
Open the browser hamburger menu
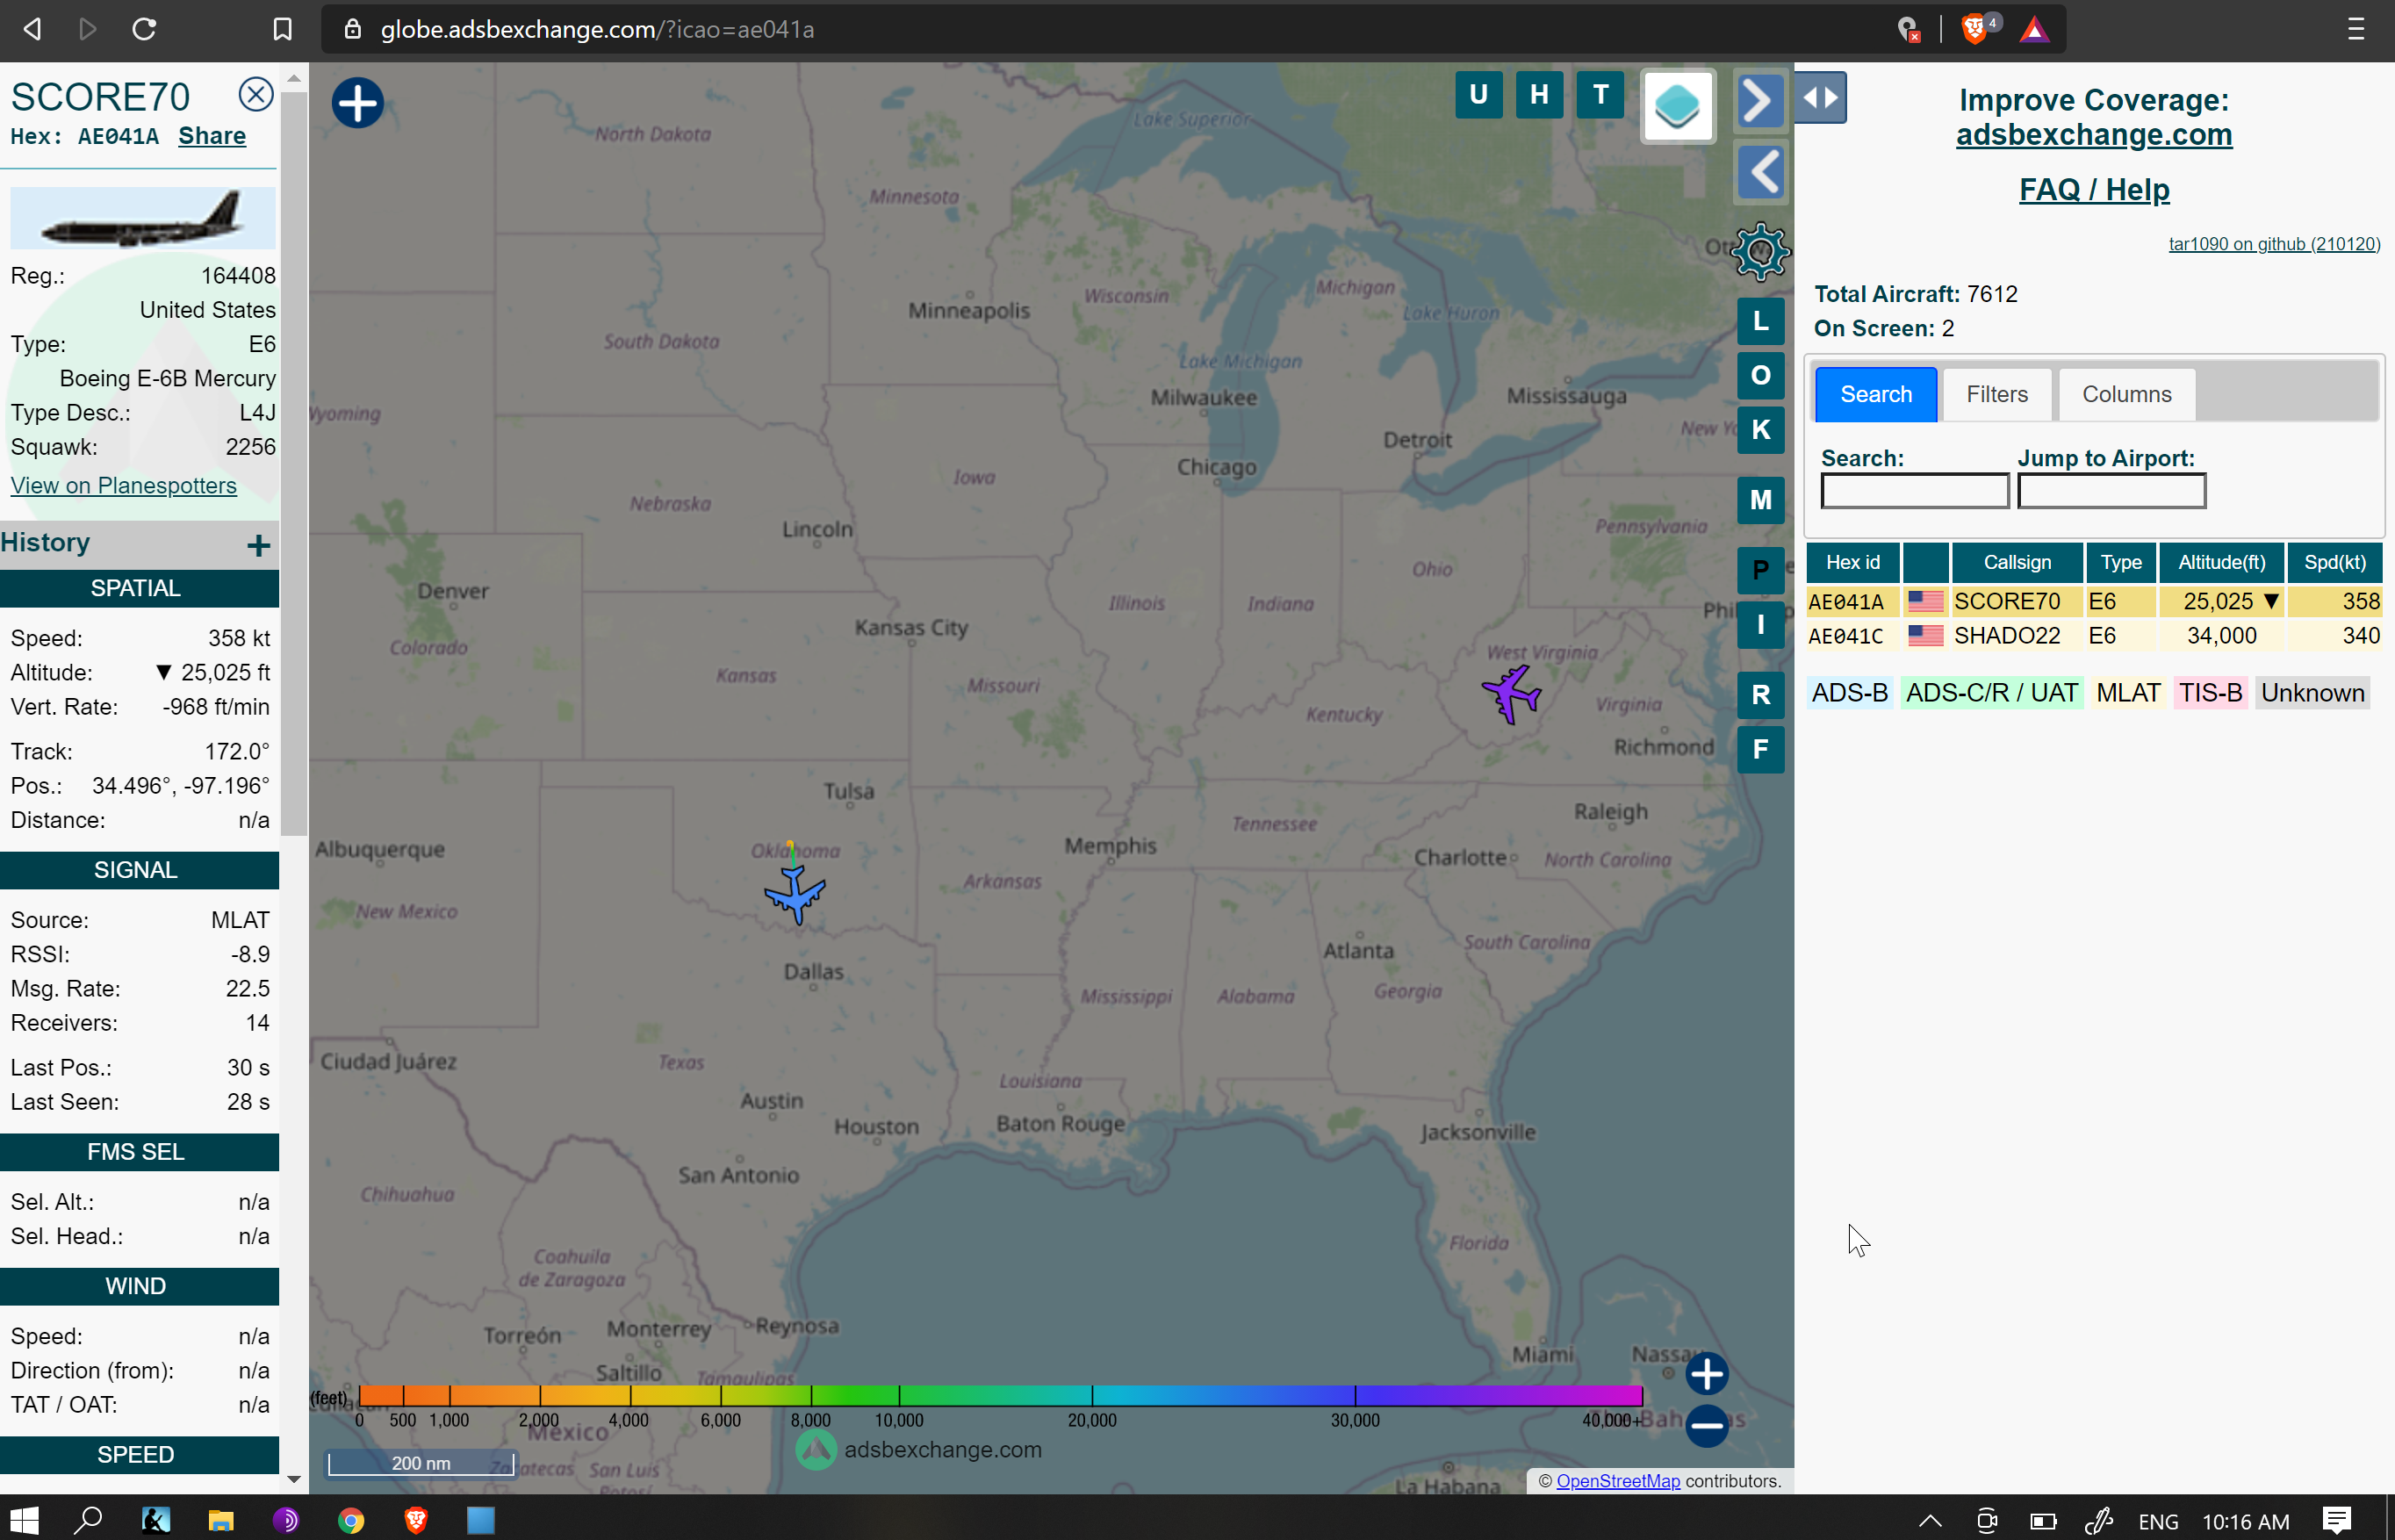tap(2356, 29)
